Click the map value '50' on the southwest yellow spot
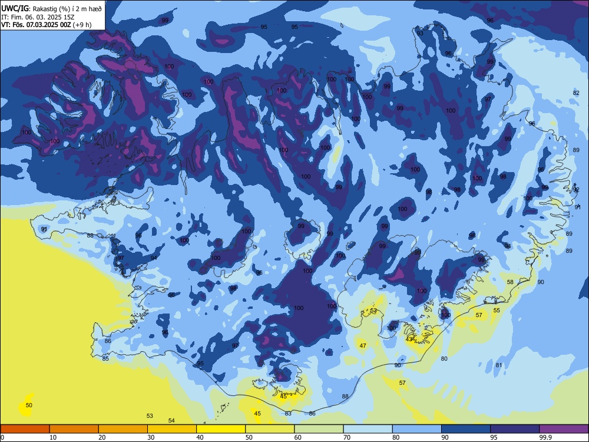This screenshot has height=442, width=589. click(x=29, y=405)
